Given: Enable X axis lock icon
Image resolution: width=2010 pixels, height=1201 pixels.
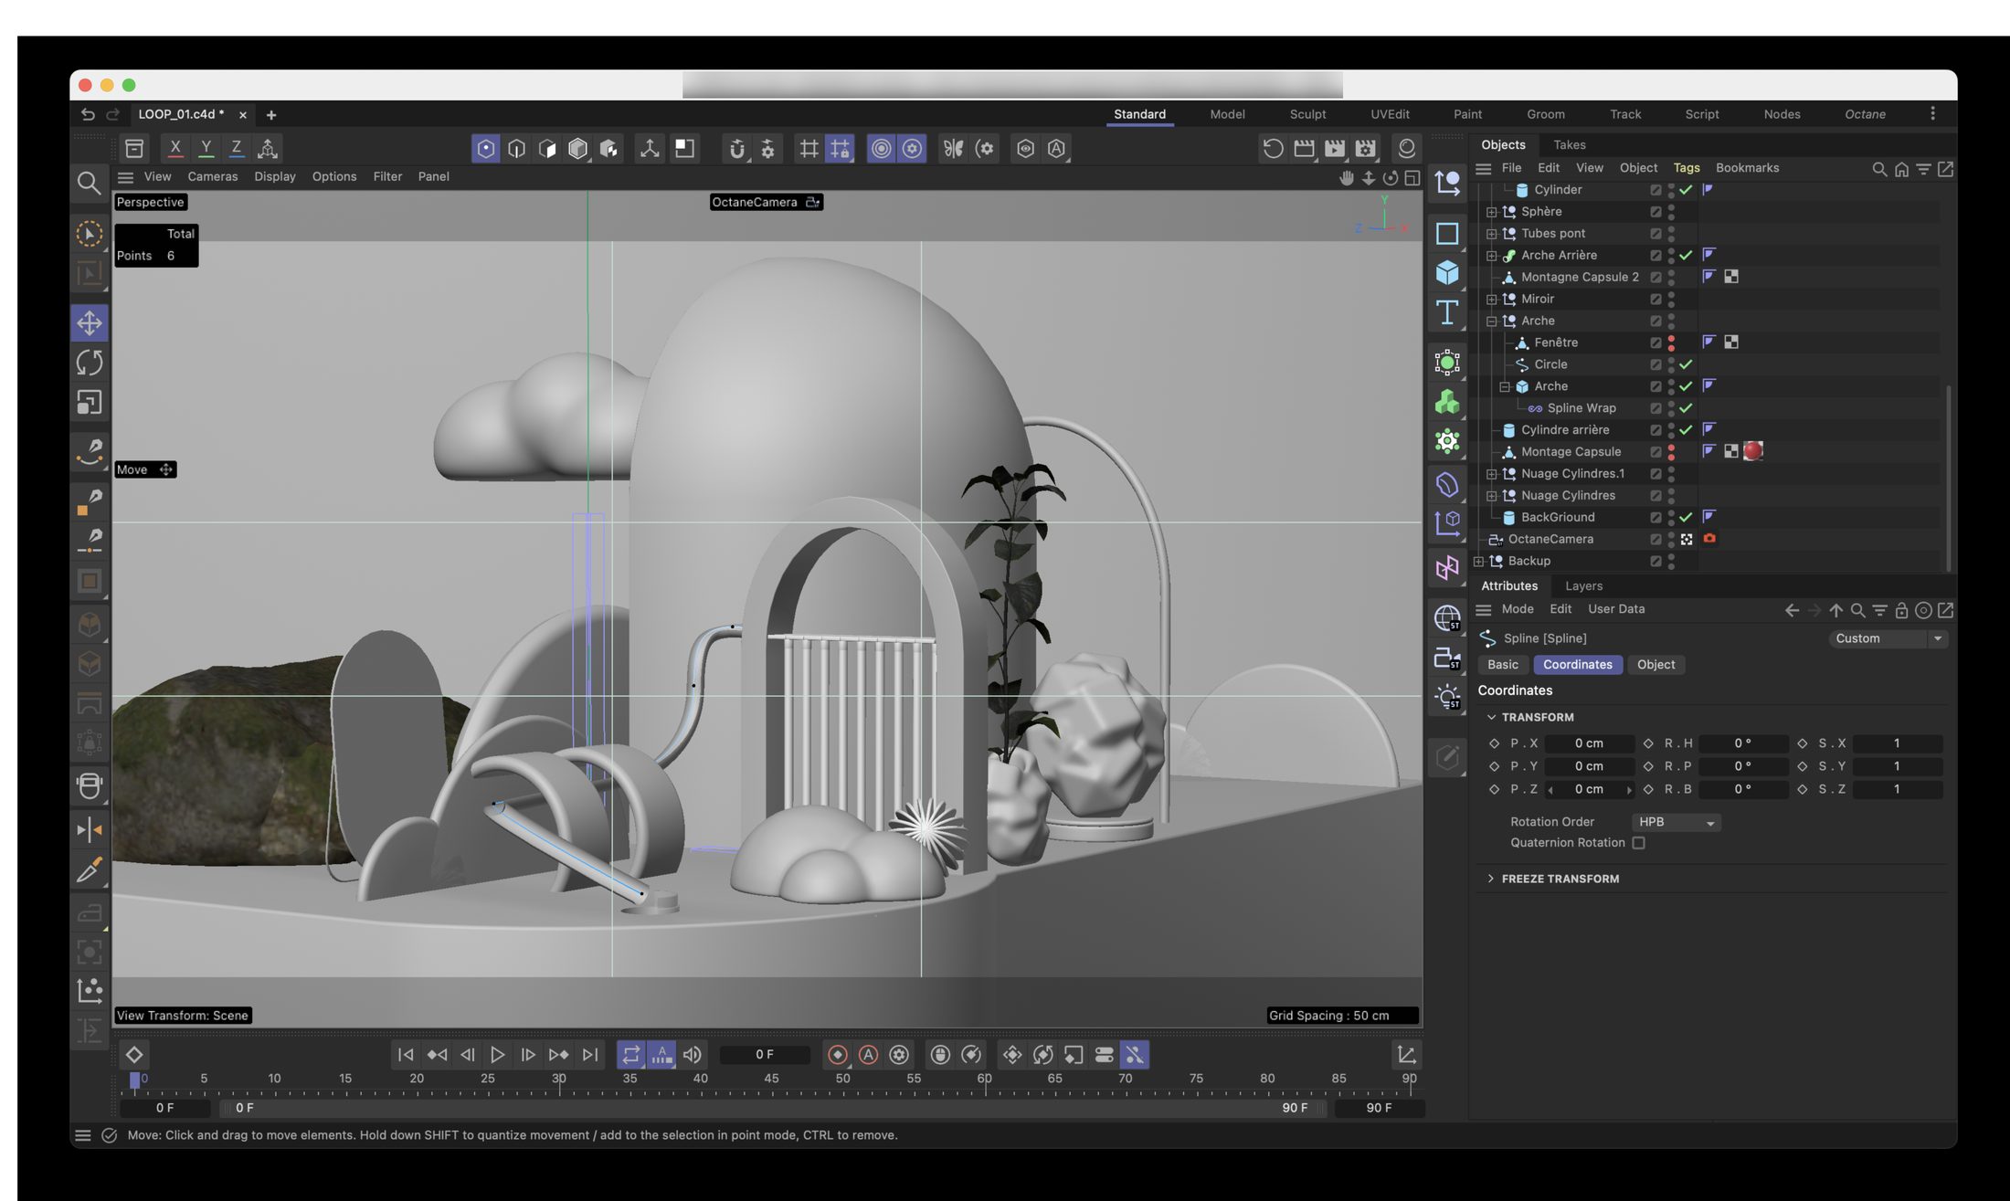Looking at the screenshot, I should [x=175, y=148].
